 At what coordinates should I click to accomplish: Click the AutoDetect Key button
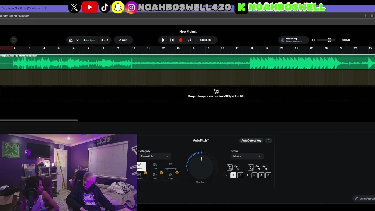251,141
